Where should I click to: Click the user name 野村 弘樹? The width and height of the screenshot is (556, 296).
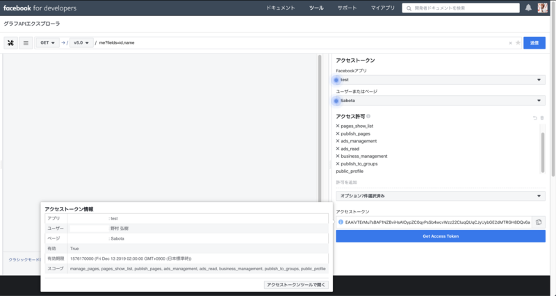[x=120, y=229]
